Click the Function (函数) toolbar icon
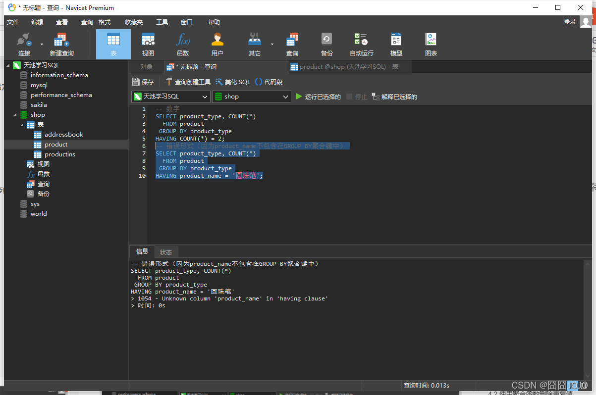 point(183,44)
